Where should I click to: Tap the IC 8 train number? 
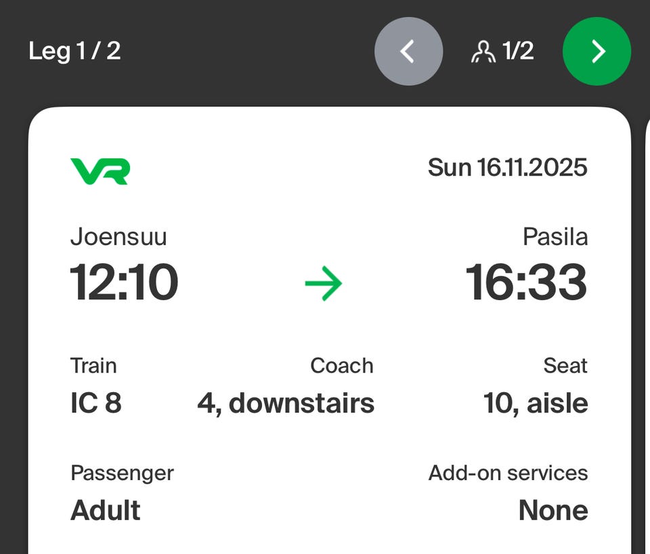[x=95, y=403]
